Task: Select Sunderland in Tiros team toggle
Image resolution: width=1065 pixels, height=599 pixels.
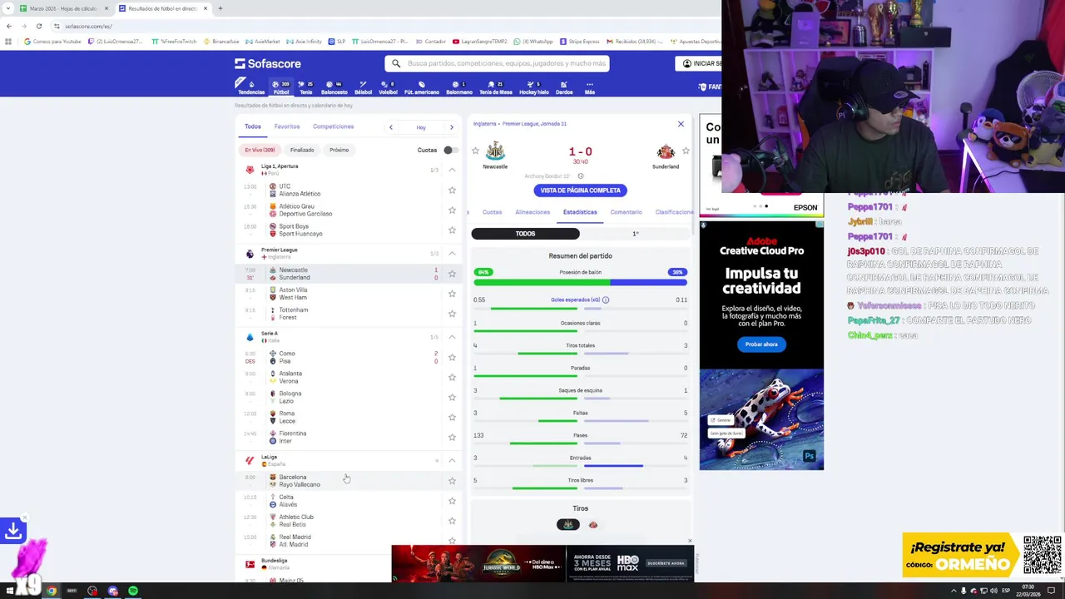Action: pos(592,525)
